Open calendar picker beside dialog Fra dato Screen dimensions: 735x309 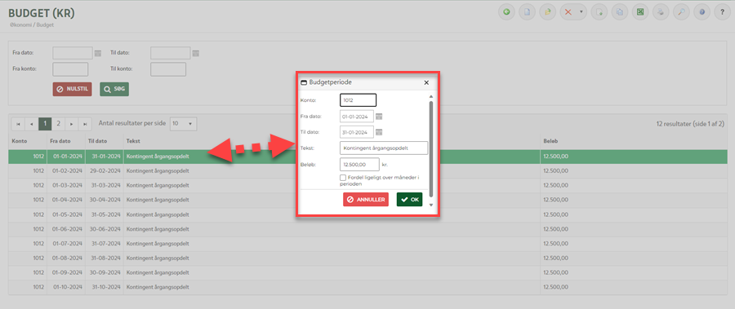coord(379,117)
